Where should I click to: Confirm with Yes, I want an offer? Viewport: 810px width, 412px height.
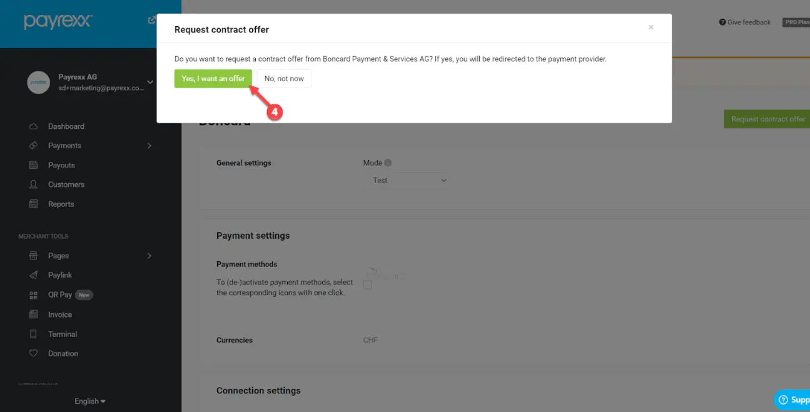click(213, 79)
